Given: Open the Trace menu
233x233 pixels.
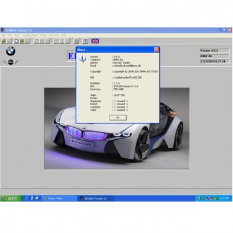Looking at the screenshot, I should [43, 35].
